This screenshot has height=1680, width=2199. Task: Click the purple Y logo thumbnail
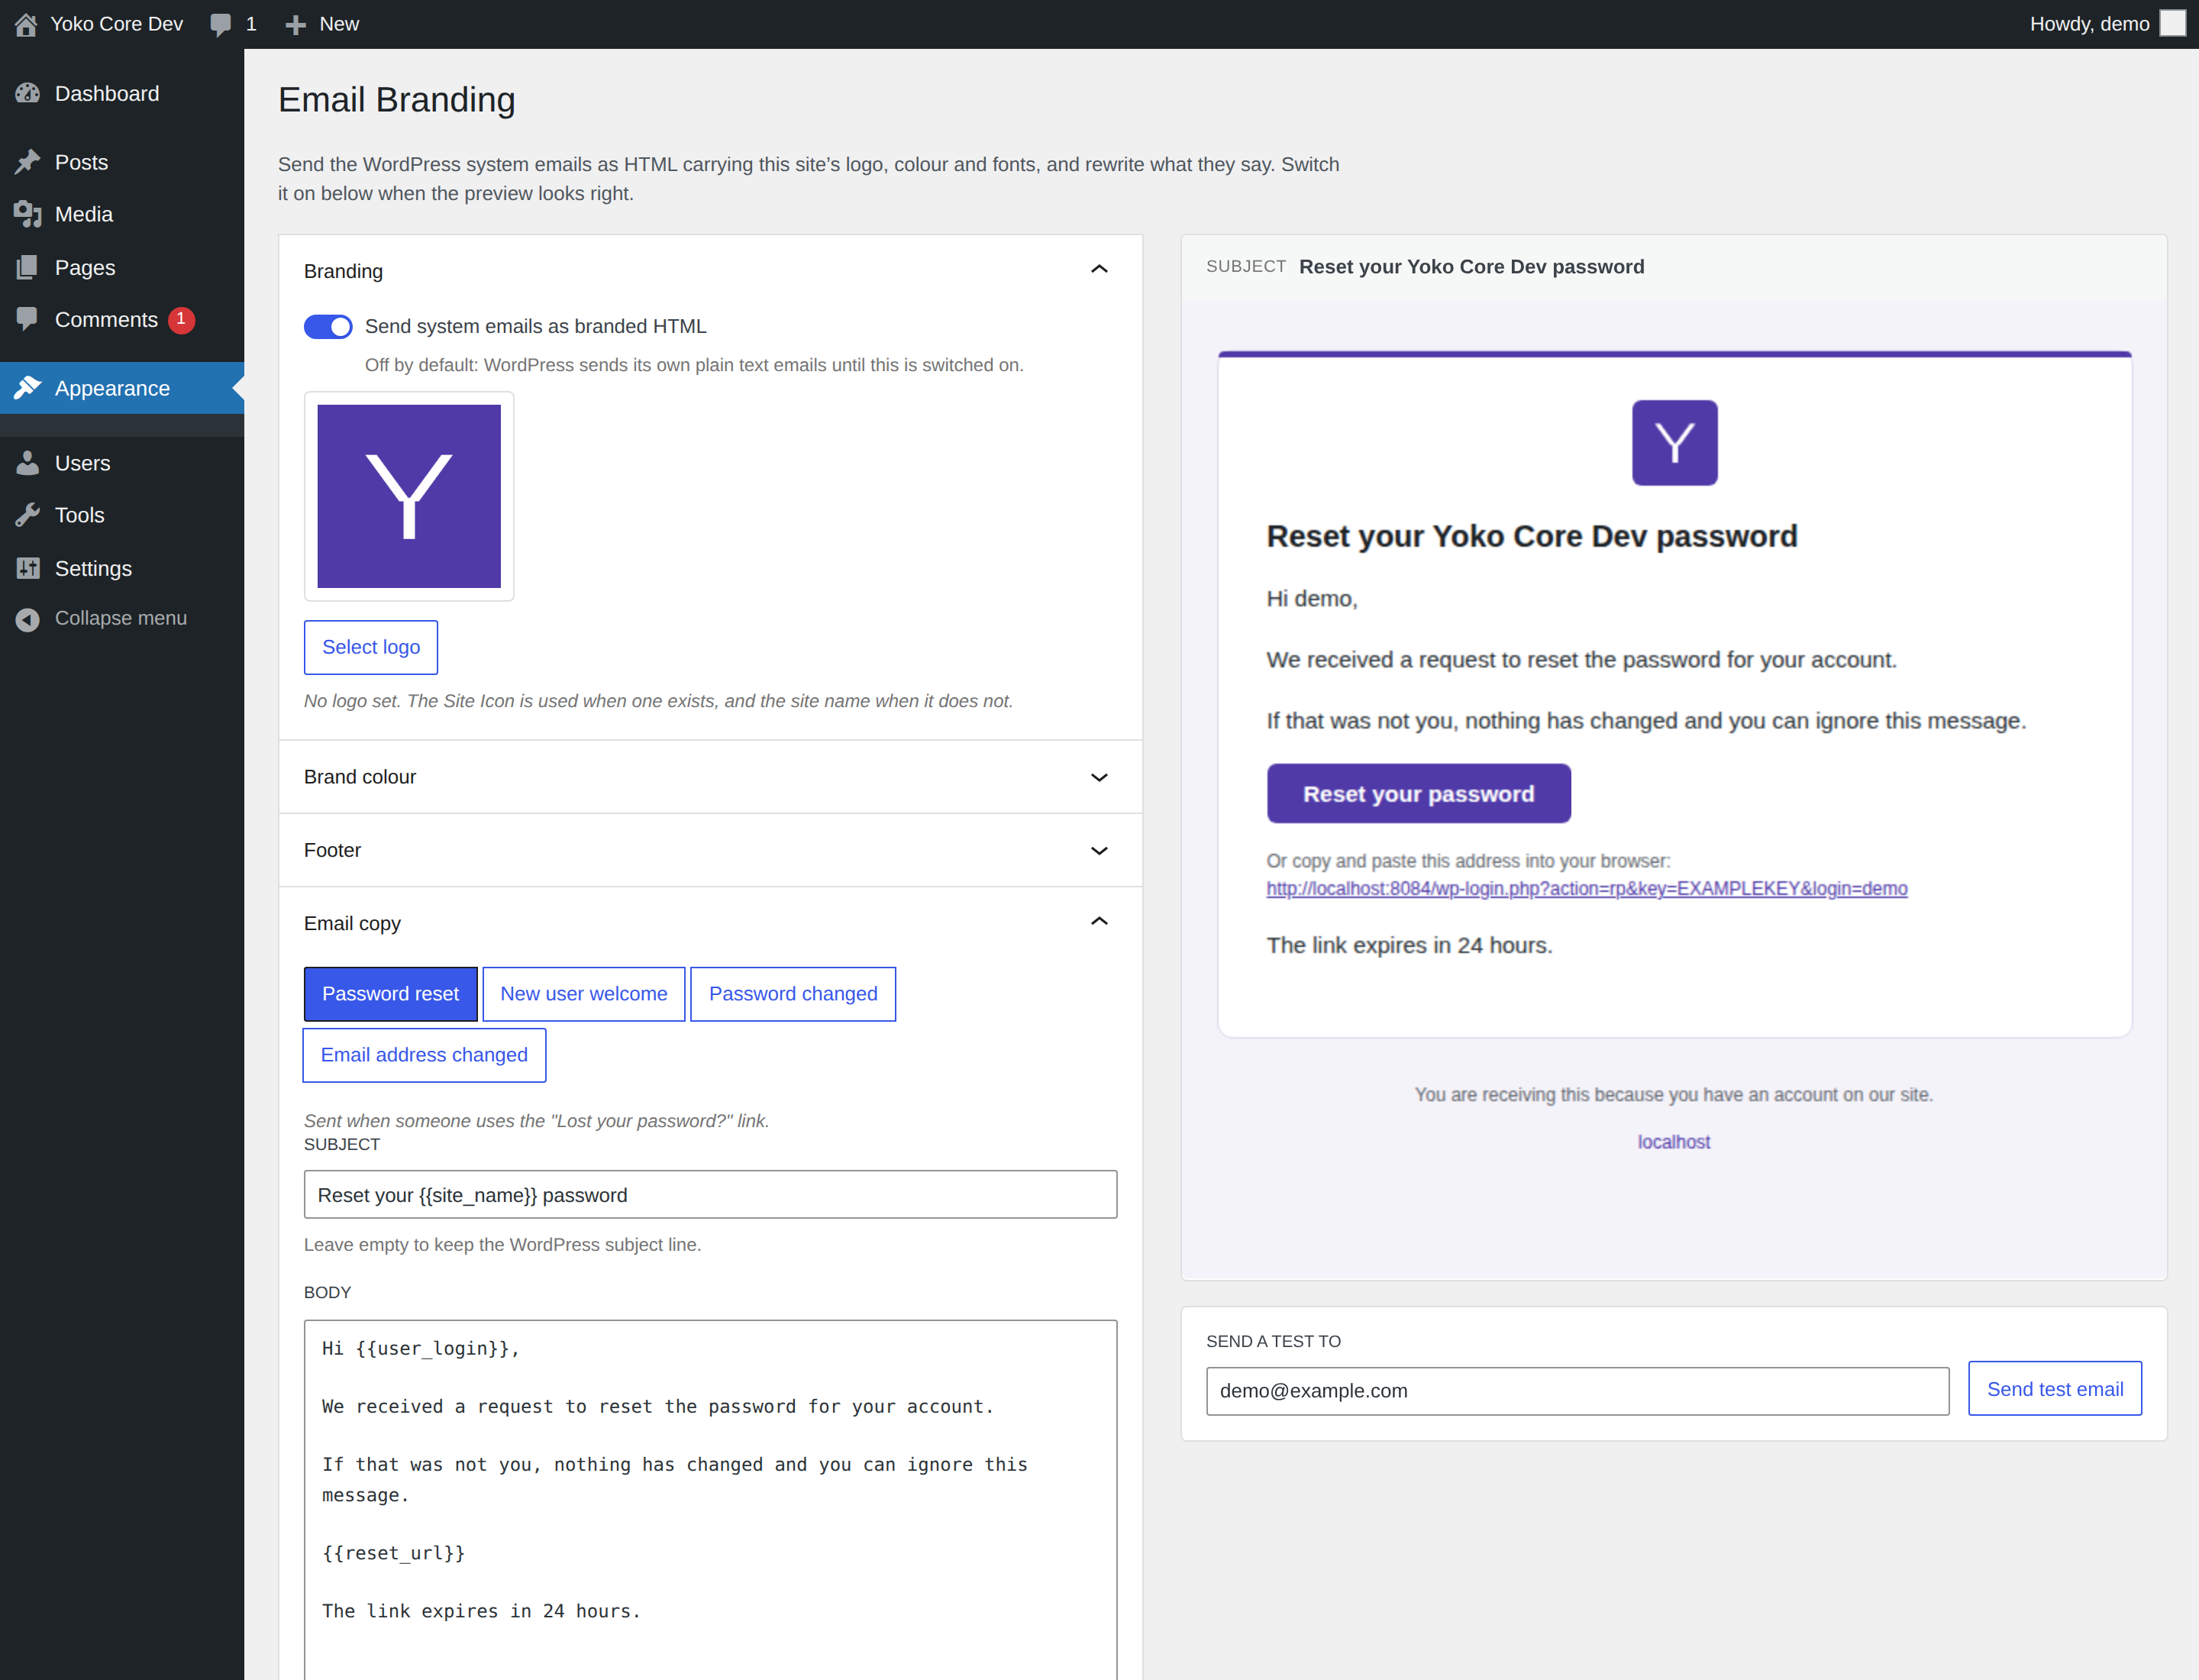click(409, 496)
